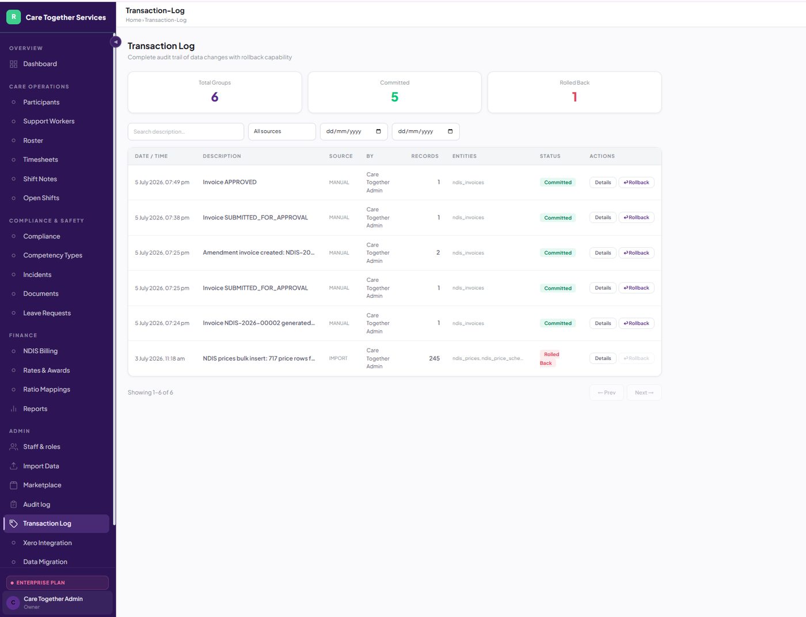
Task: Click the Transaction Log tag icon
Action: click(x=14, y=524)
